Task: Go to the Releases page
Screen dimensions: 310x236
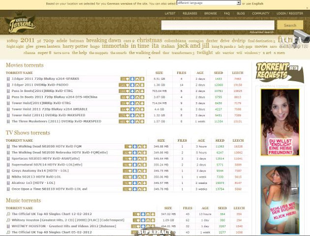Action: point(190,13)
